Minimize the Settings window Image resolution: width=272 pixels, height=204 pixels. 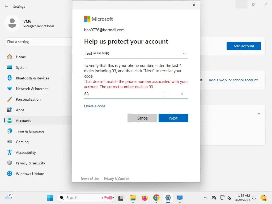(241, 4)
